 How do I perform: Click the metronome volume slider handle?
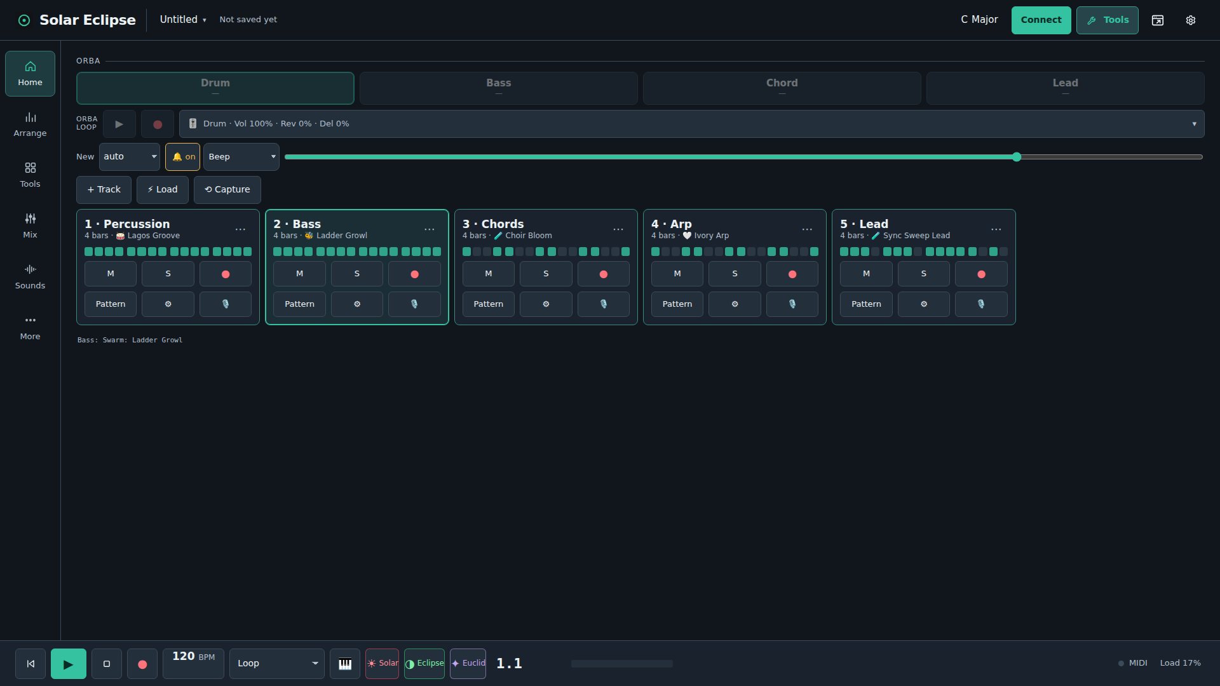pyautogui.click(x=1017, y=157)
